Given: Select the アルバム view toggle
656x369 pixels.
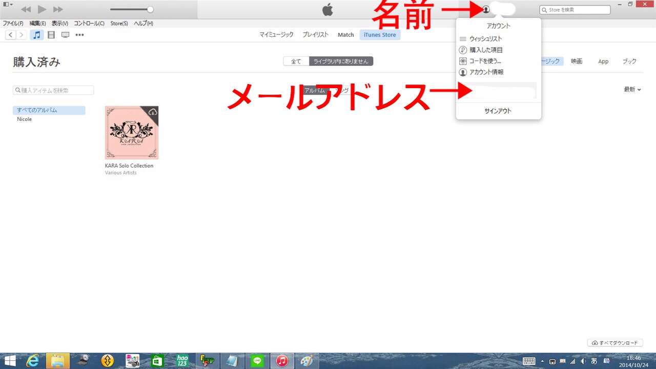Looking at the screenshot, I should 314,90.
